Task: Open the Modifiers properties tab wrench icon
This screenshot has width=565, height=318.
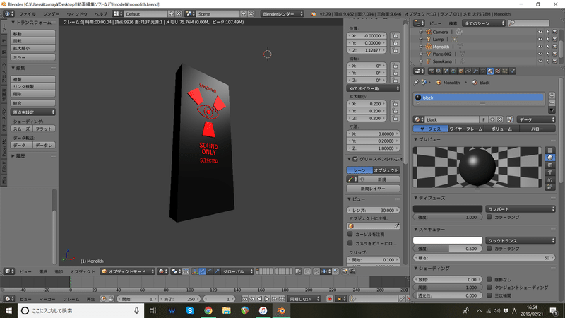Action: [475, 71]
